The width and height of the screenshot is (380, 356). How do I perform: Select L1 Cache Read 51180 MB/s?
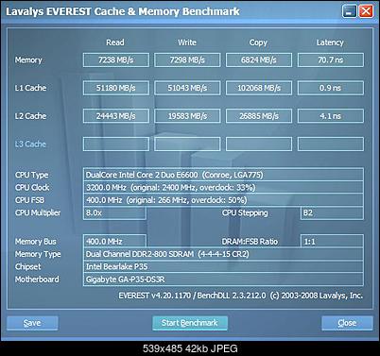116,88
